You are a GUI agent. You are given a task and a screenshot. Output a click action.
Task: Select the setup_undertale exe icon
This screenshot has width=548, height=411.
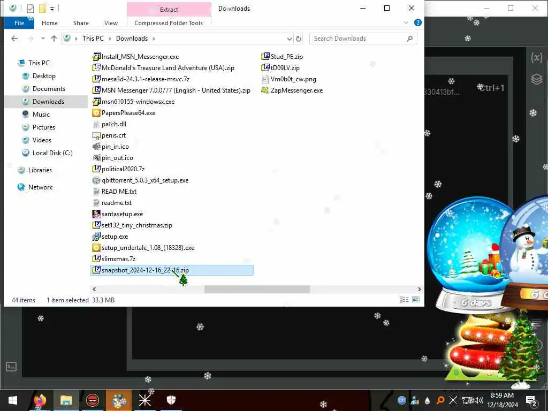point(96,248)
